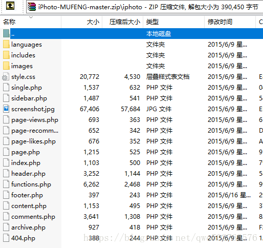Click the 6,262 size value of functions.php
Viewport: 263px width, 248px height.
[91, 184]
